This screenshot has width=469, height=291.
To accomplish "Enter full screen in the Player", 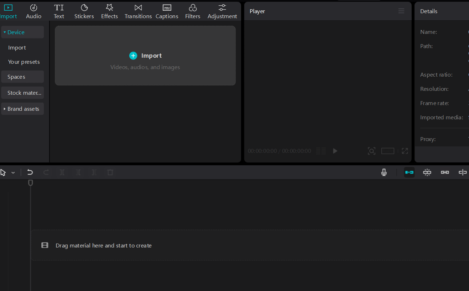I will tap(405, 151).
